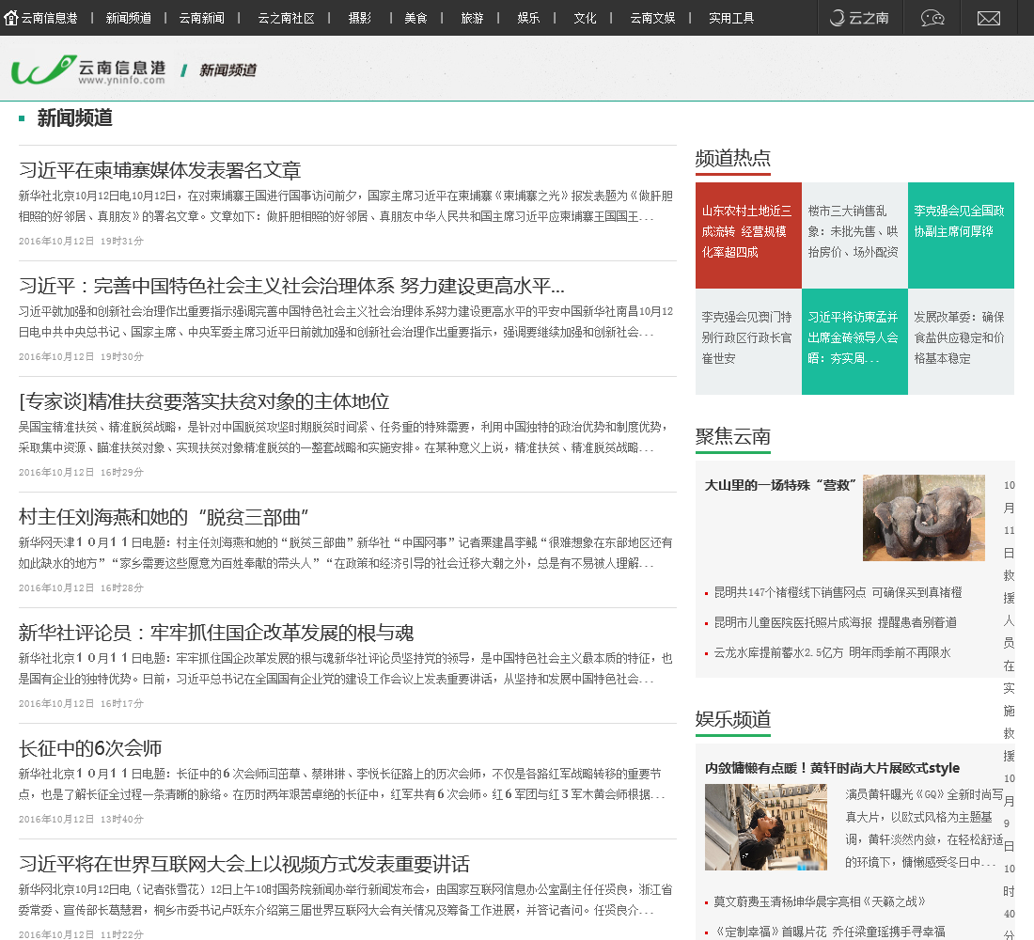Click the home icon beside 云南信息港

(11, 18)
